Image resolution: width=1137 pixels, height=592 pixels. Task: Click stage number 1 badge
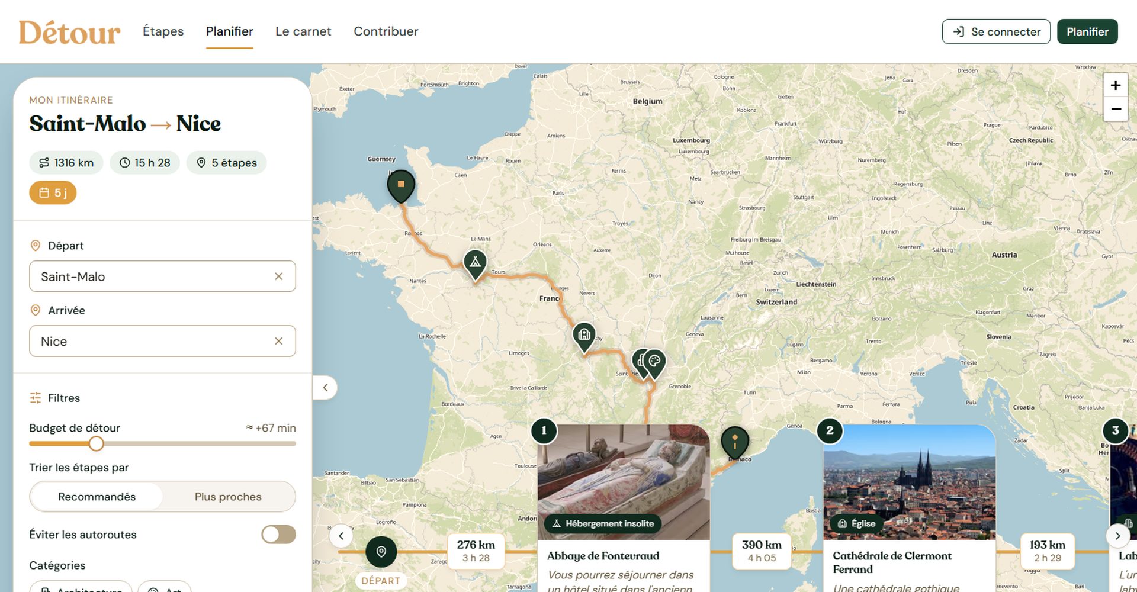[x=544, y=430]
